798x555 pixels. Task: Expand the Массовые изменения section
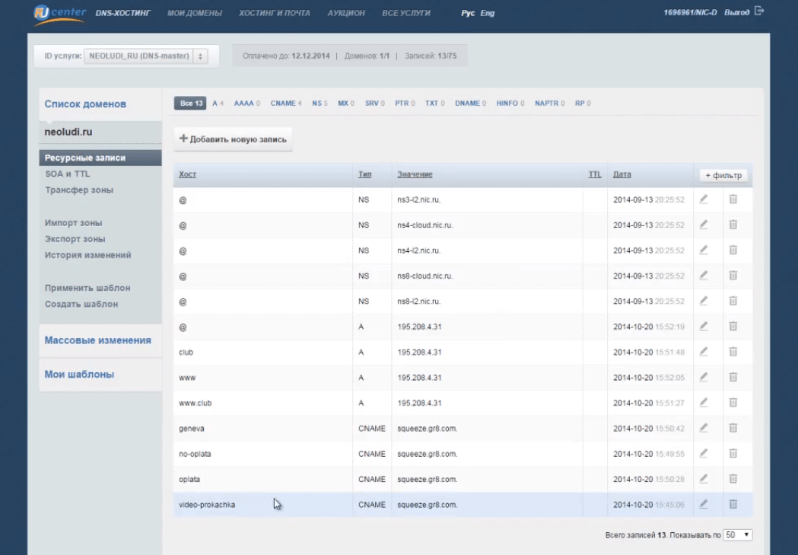[98, 340]
